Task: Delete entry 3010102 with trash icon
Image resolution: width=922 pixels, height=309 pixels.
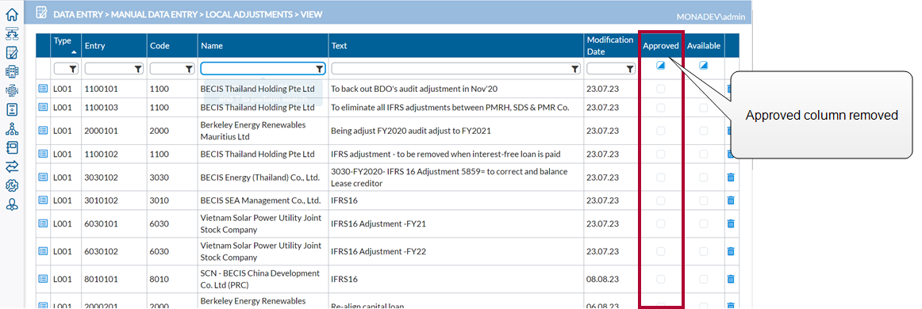Action: click(731, 200)
